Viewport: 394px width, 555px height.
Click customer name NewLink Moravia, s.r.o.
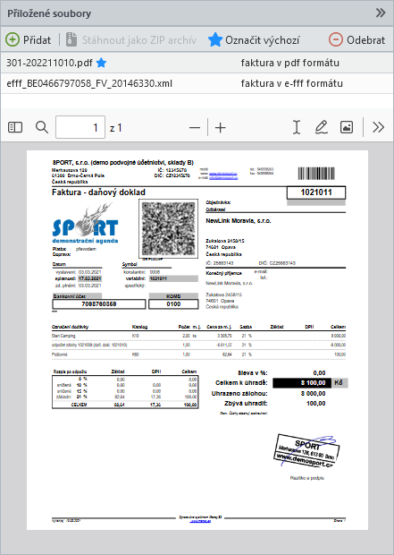point(239,221)
